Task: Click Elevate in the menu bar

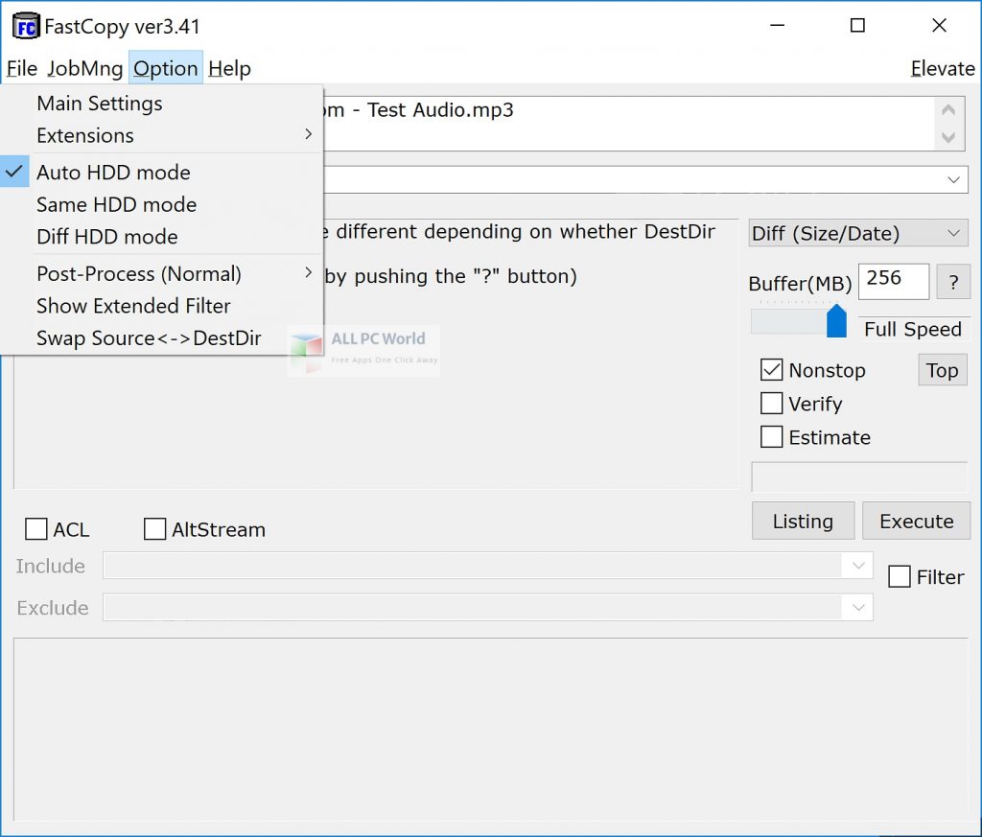Action: click(943, 68)
